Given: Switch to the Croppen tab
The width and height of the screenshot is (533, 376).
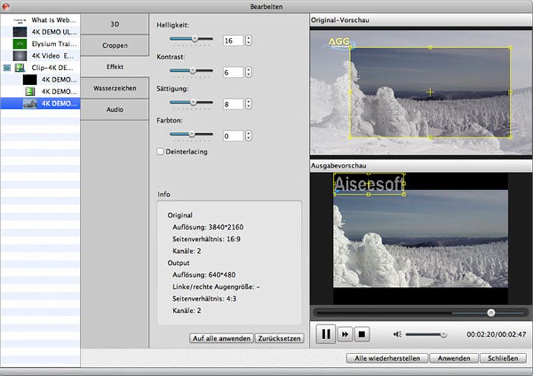Looking at the screenshot, I should (115, 46).
